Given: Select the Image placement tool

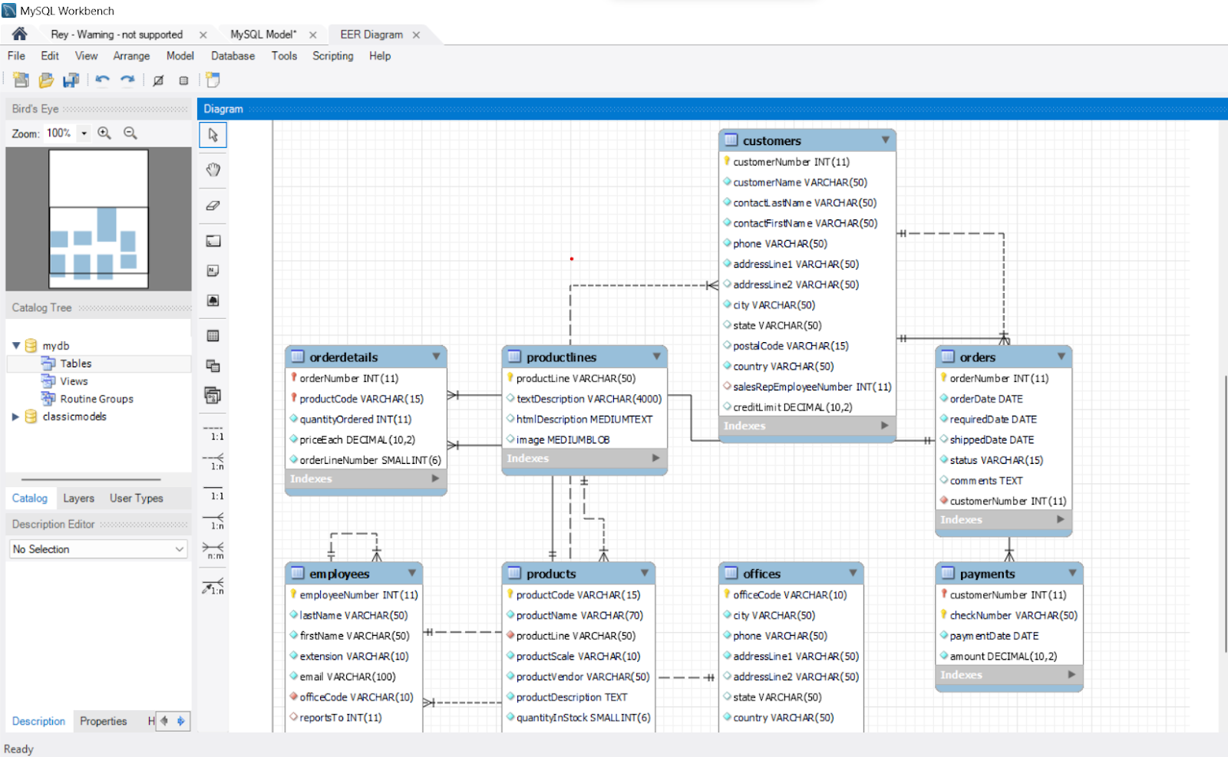Looking at the screenshot, I should coord(213,301).
